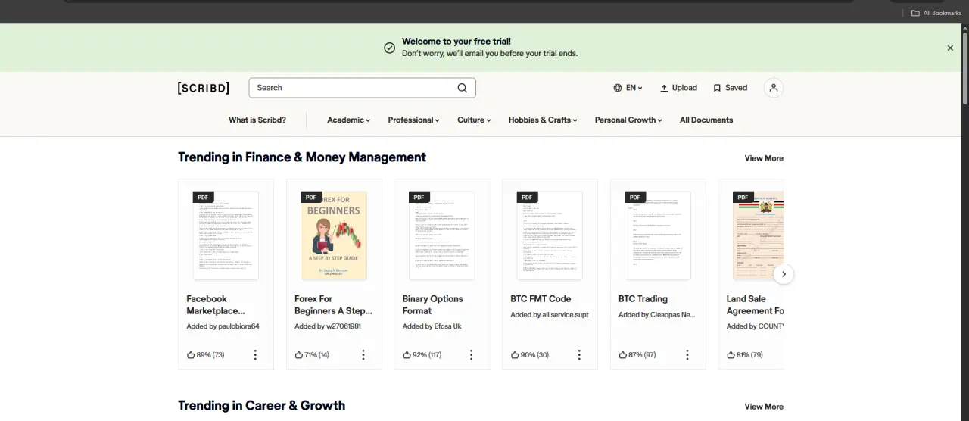969x421 pixels.
Task: Click thumbs-up rating 90% (30)
Action: tap(530, 354)
